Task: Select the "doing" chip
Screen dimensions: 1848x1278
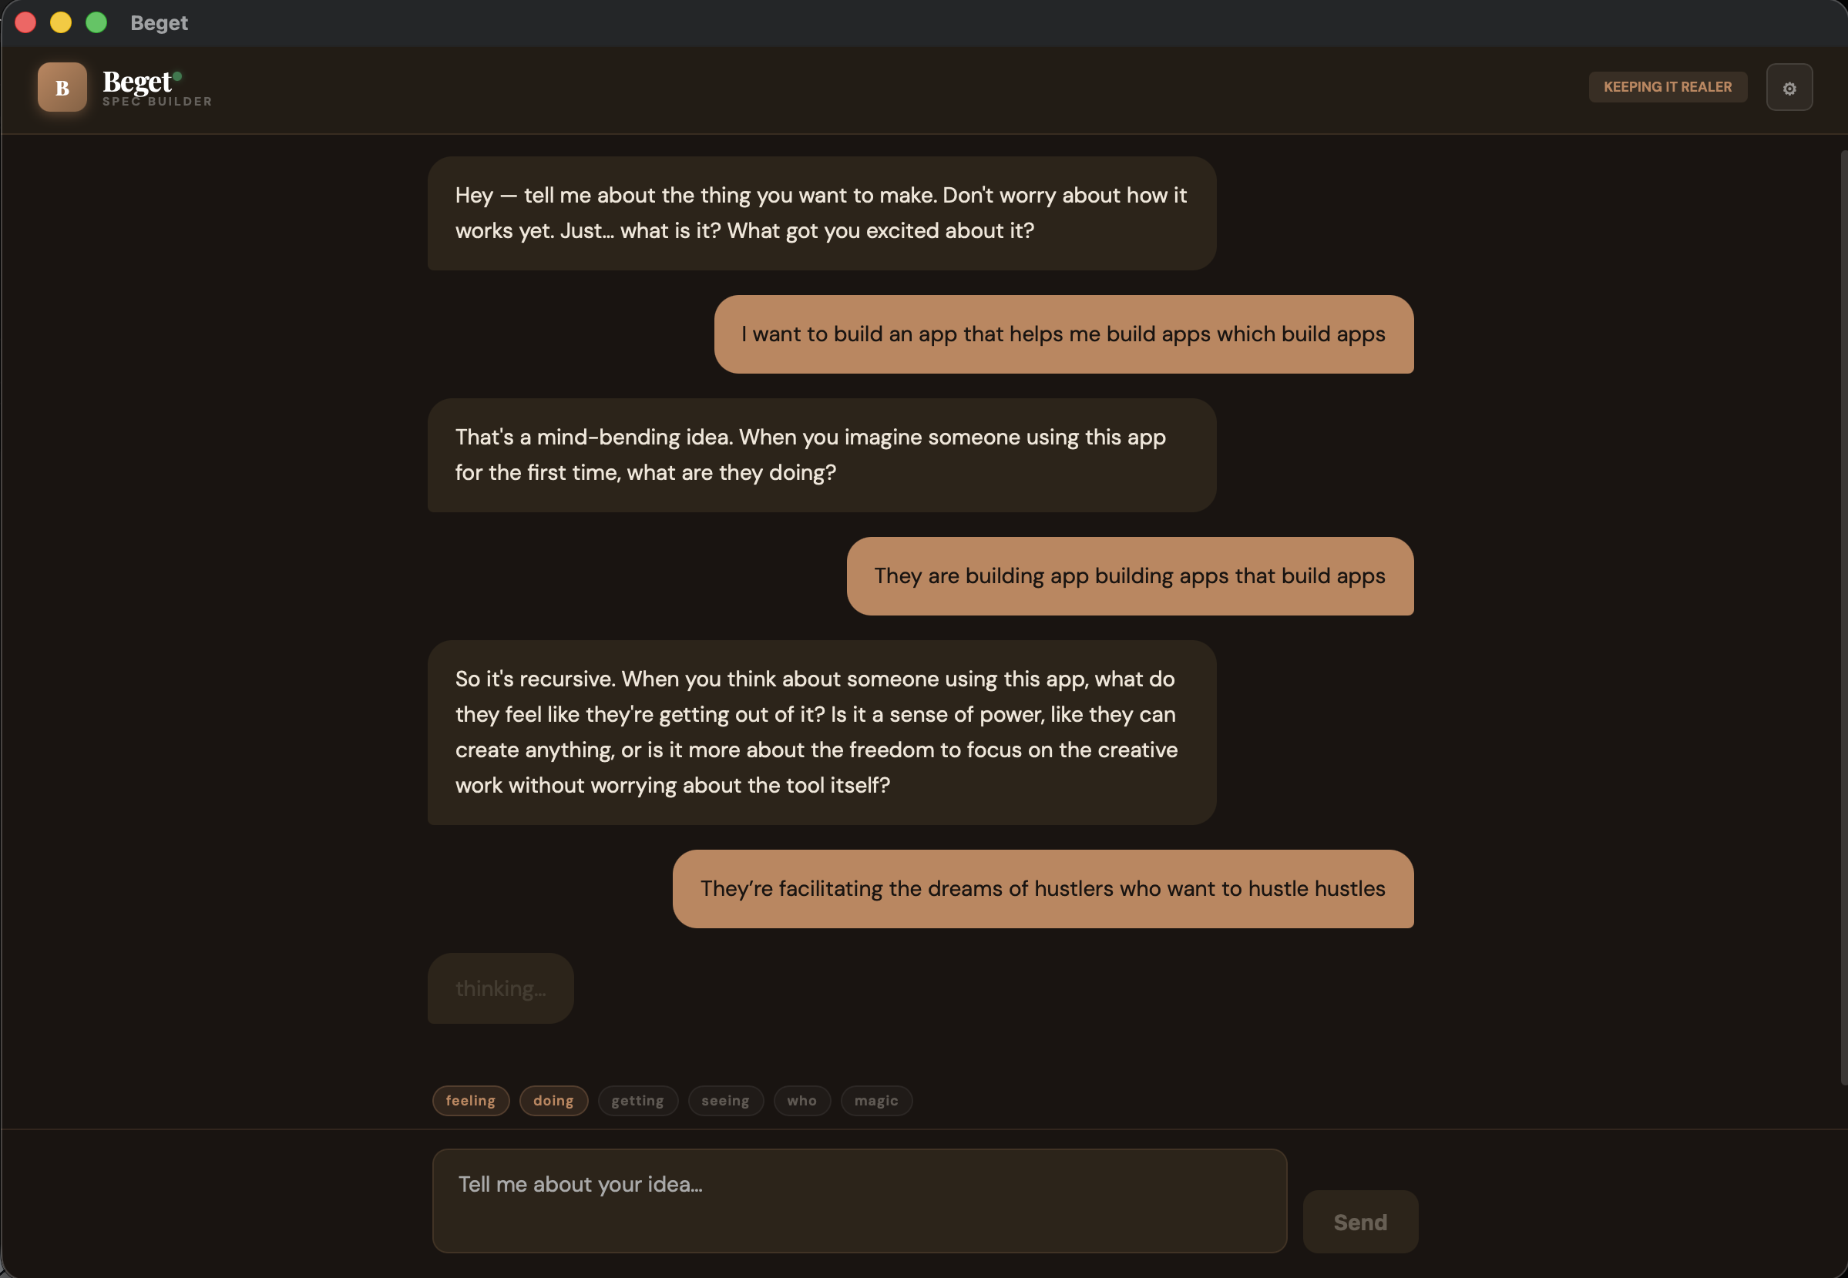Action: pyautogui.click(x=553, y=1100)
